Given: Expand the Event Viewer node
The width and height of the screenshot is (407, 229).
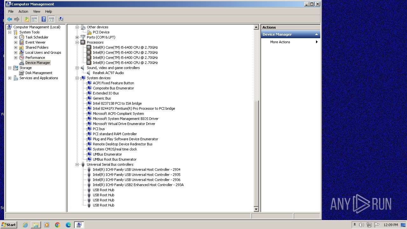Looking at the screenshot, I should (16, 42).
